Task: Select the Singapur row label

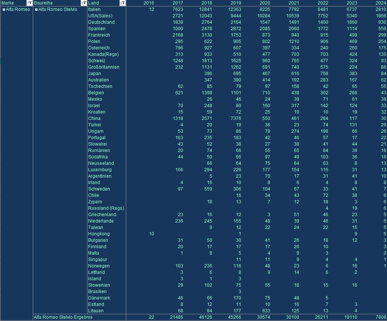Action: [98, 260]
